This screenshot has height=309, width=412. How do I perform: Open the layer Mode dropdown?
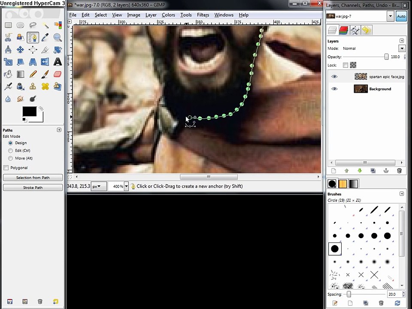tap(402, 48)
